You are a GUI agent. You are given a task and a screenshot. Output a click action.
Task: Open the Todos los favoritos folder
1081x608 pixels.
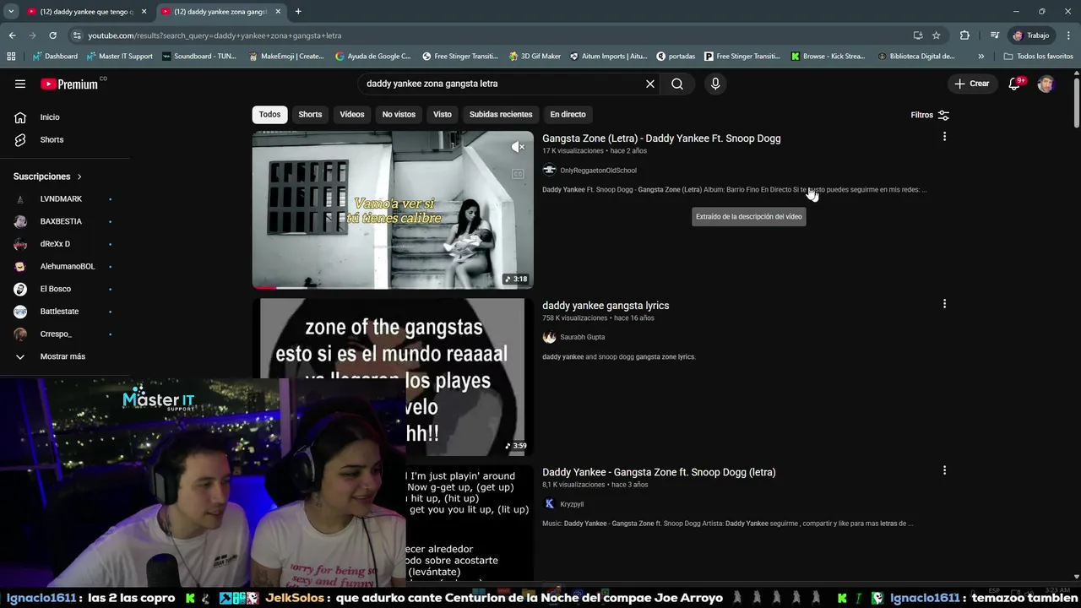(1038, 57)
